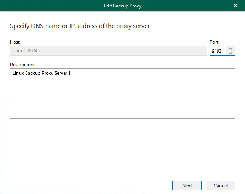Click blank dialog area below Description box

(x=122, y=146)
